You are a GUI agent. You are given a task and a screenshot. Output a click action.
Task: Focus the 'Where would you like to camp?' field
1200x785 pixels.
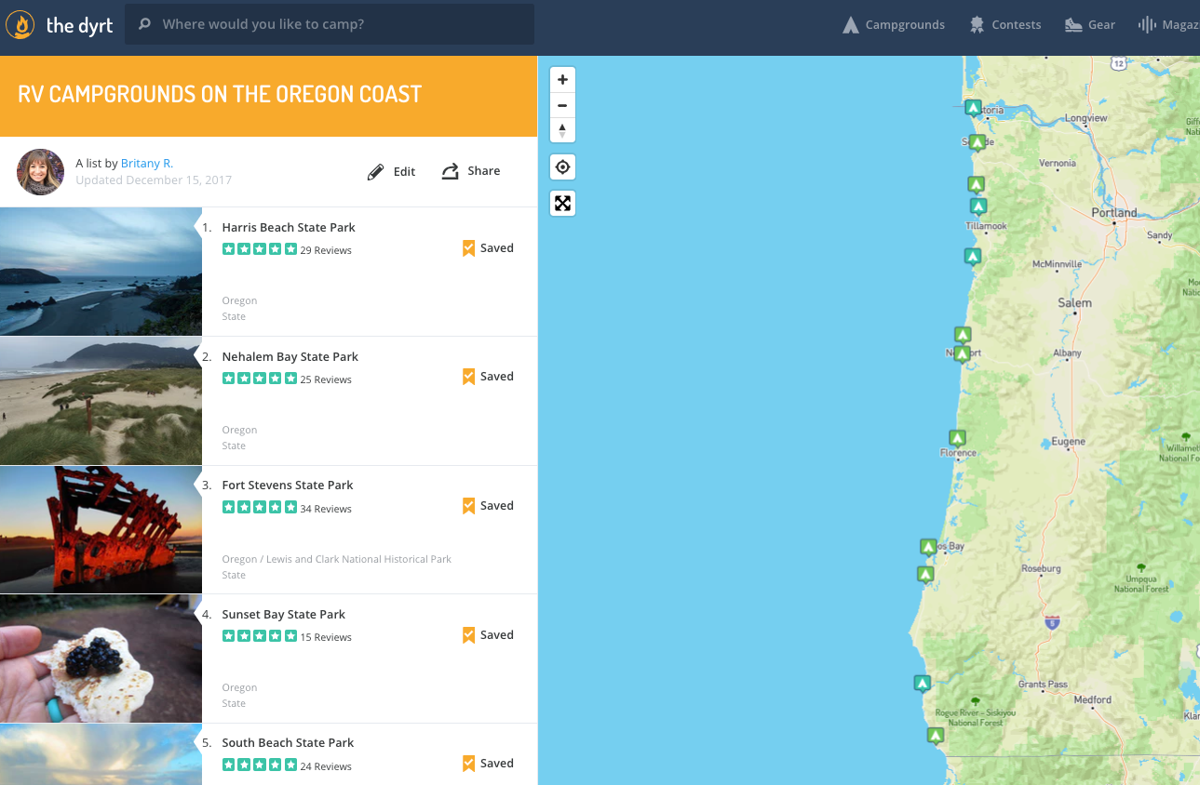(x=330, y=24)
